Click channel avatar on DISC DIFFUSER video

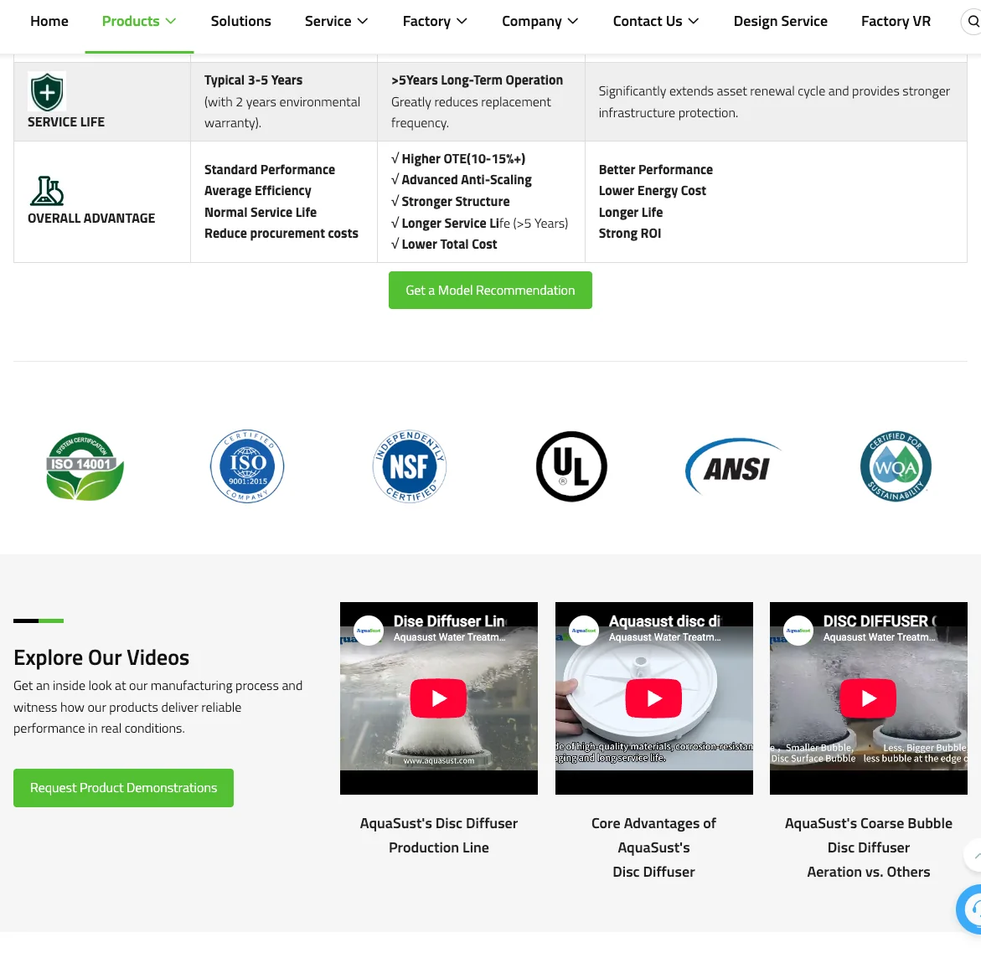(798, 631)
